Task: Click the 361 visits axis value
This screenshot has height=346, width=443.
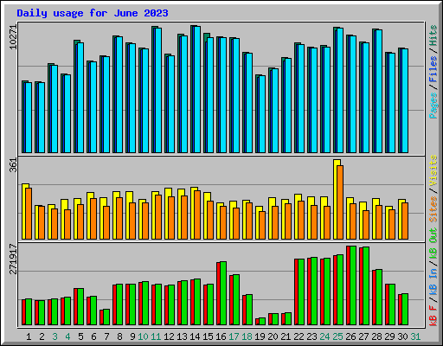Action: pyautogui.click(x=13, y=165)
